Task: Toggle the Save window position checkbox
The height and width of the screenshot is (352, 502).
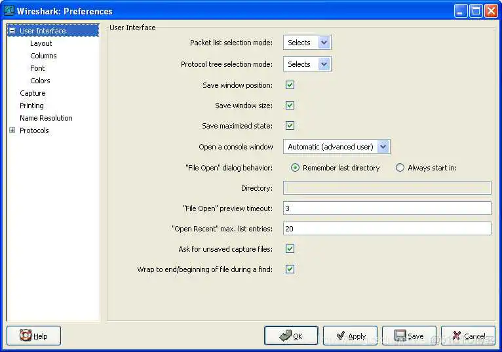Action: (x=290, y=85)
